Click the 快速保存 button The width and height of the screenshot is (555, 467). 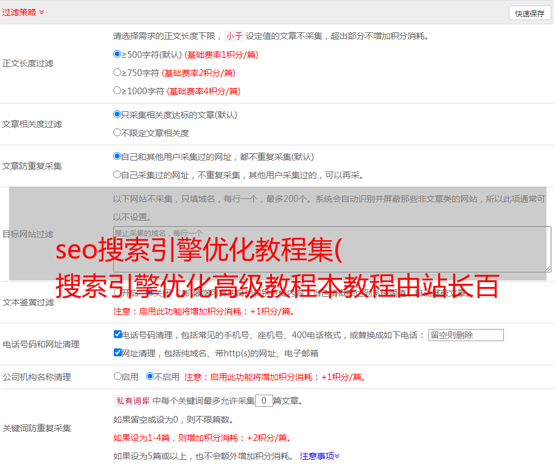529,13
